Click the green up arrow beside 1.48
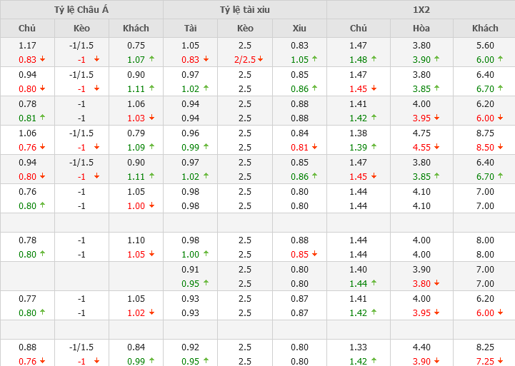This screenshot has width=515, height=366. pos(374,59)
